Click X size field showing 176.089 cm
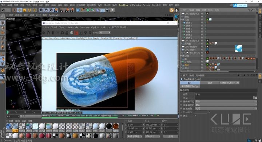 coord(152,125)
